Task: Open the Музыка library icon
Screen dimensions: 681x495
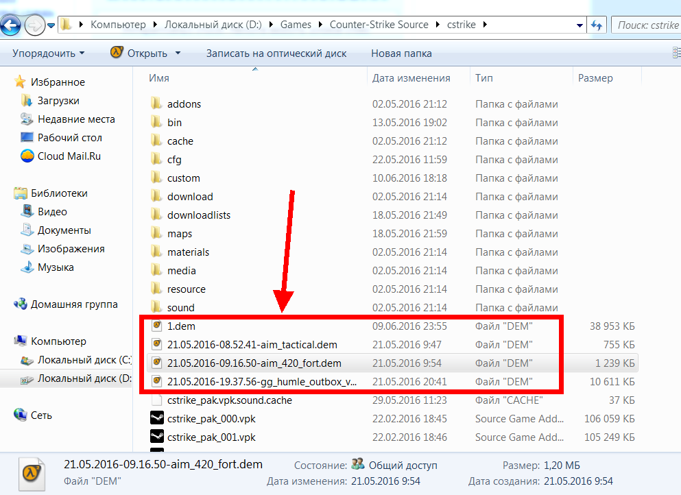Action: pos(27,267)
